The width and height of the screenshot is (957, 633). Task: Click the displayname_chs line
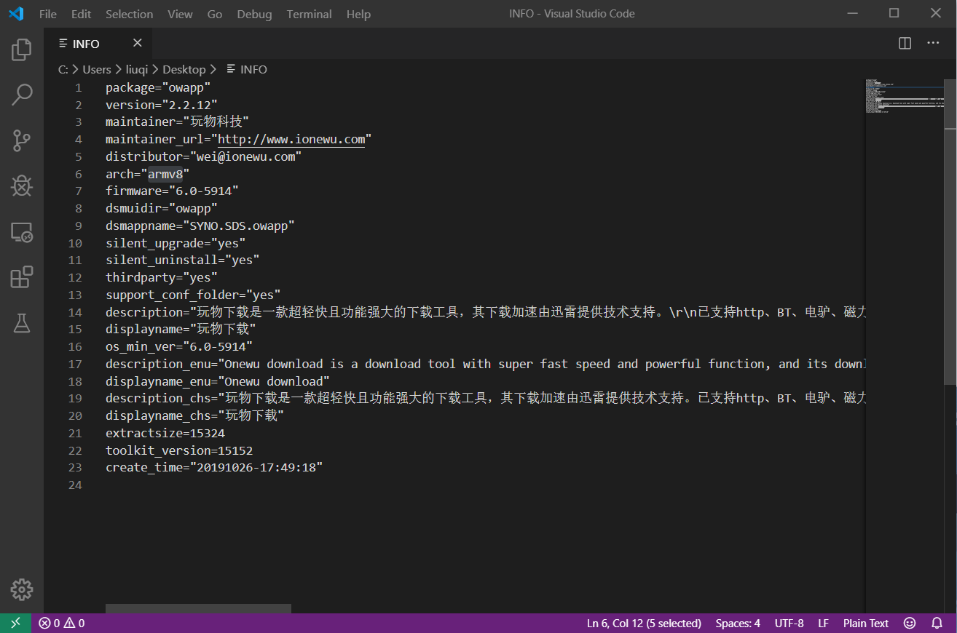[194, 415]
